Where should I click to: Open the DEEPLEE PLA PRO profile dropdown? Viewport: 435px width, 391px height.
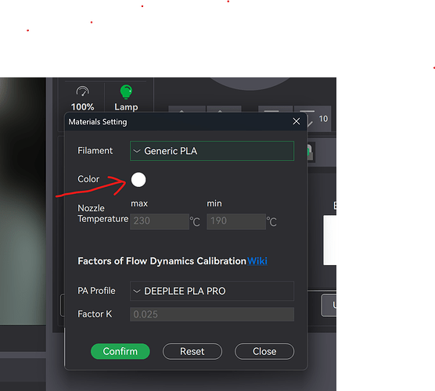click(212, 291)
